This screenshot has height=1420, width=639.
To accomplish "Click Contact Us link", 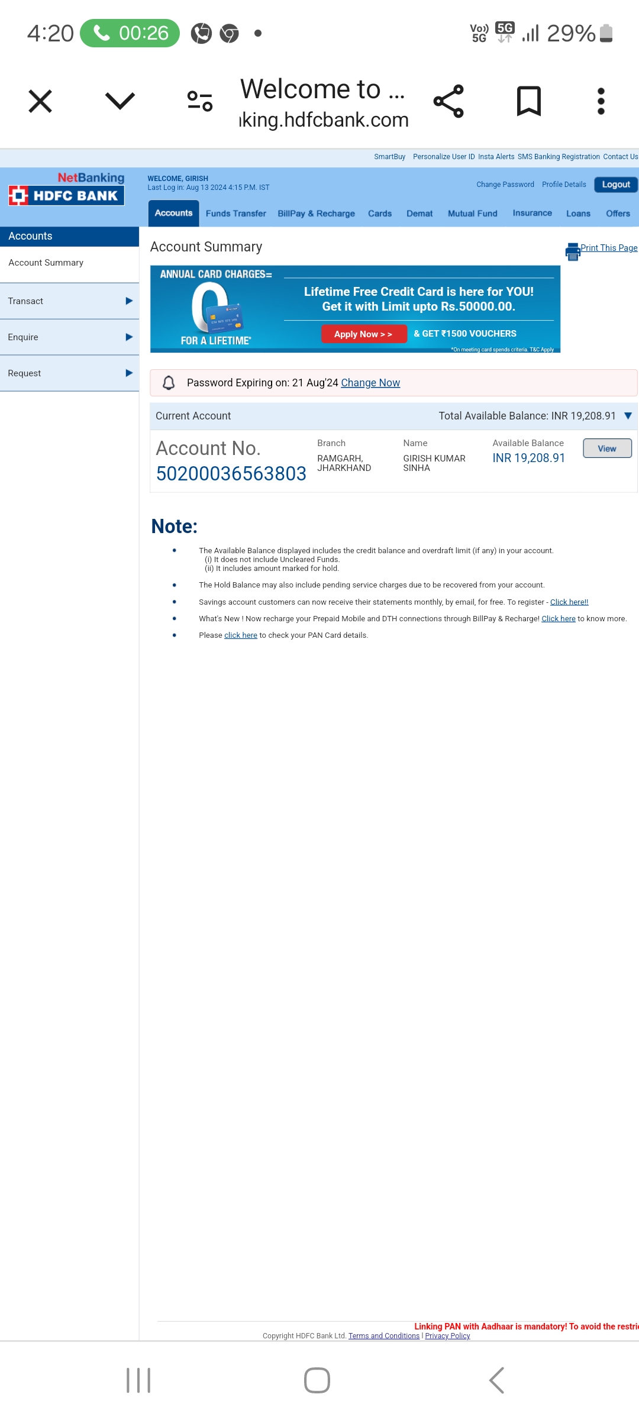I will click(621, 157).
